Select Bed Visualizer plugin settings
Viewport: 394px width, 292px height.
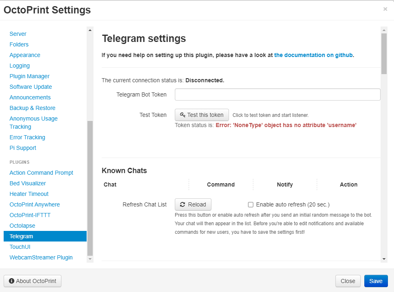(28, 183)
